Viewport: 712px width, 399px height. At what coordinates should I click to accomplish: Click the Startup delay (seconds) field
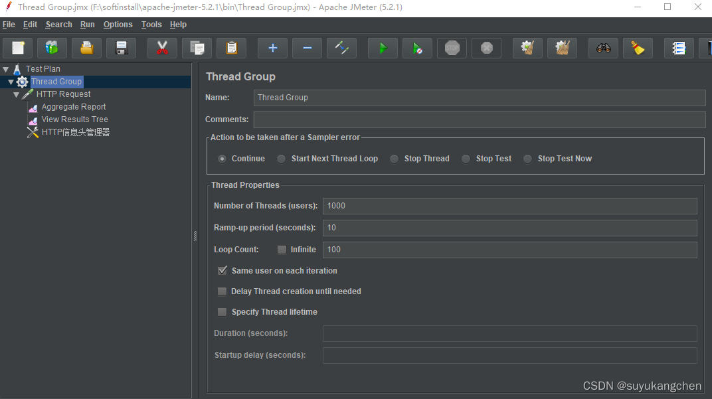click(510, 355)
